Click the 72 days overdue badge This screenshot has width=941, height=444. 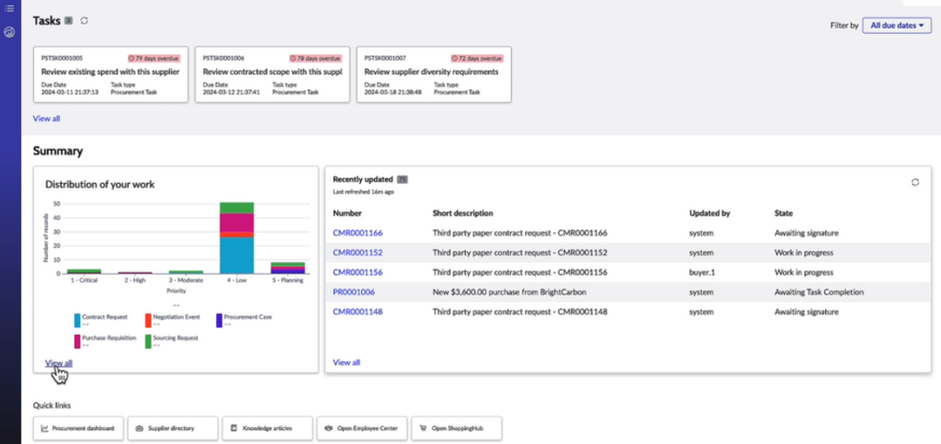click(477, 58)
